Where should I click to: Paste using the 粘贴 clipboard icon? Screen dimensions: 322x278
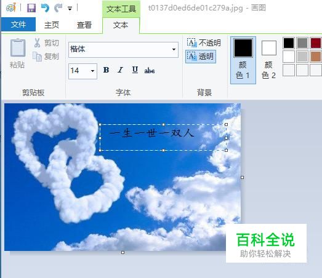(x=18, y=47)
